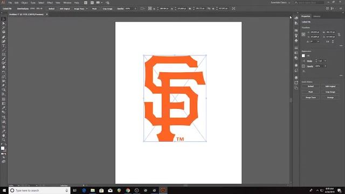Image resolution: width=345 pixels, height=194 pixels.
Task: Select the Scale tool
Action: [4, 77]
